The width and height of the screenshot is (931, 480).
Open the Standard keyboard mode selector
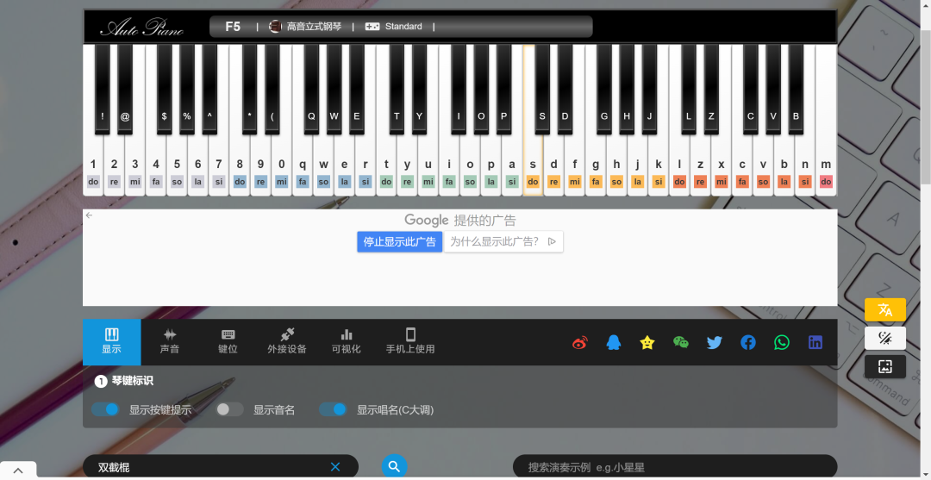[394, 27]
